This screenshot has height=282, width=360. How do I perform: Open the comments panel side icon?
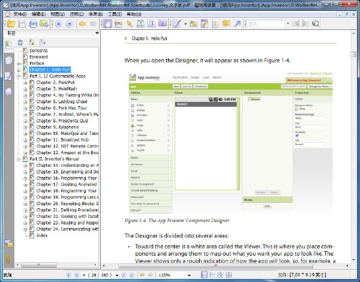point(8,243)
